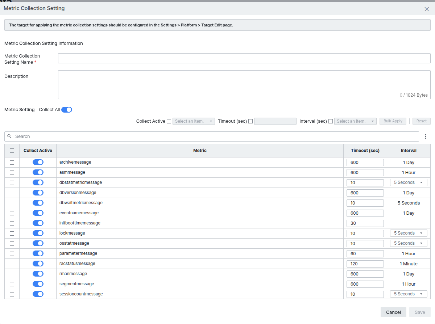Toggle the Collect All switch

pyautogui.click(x=67, y=110)
